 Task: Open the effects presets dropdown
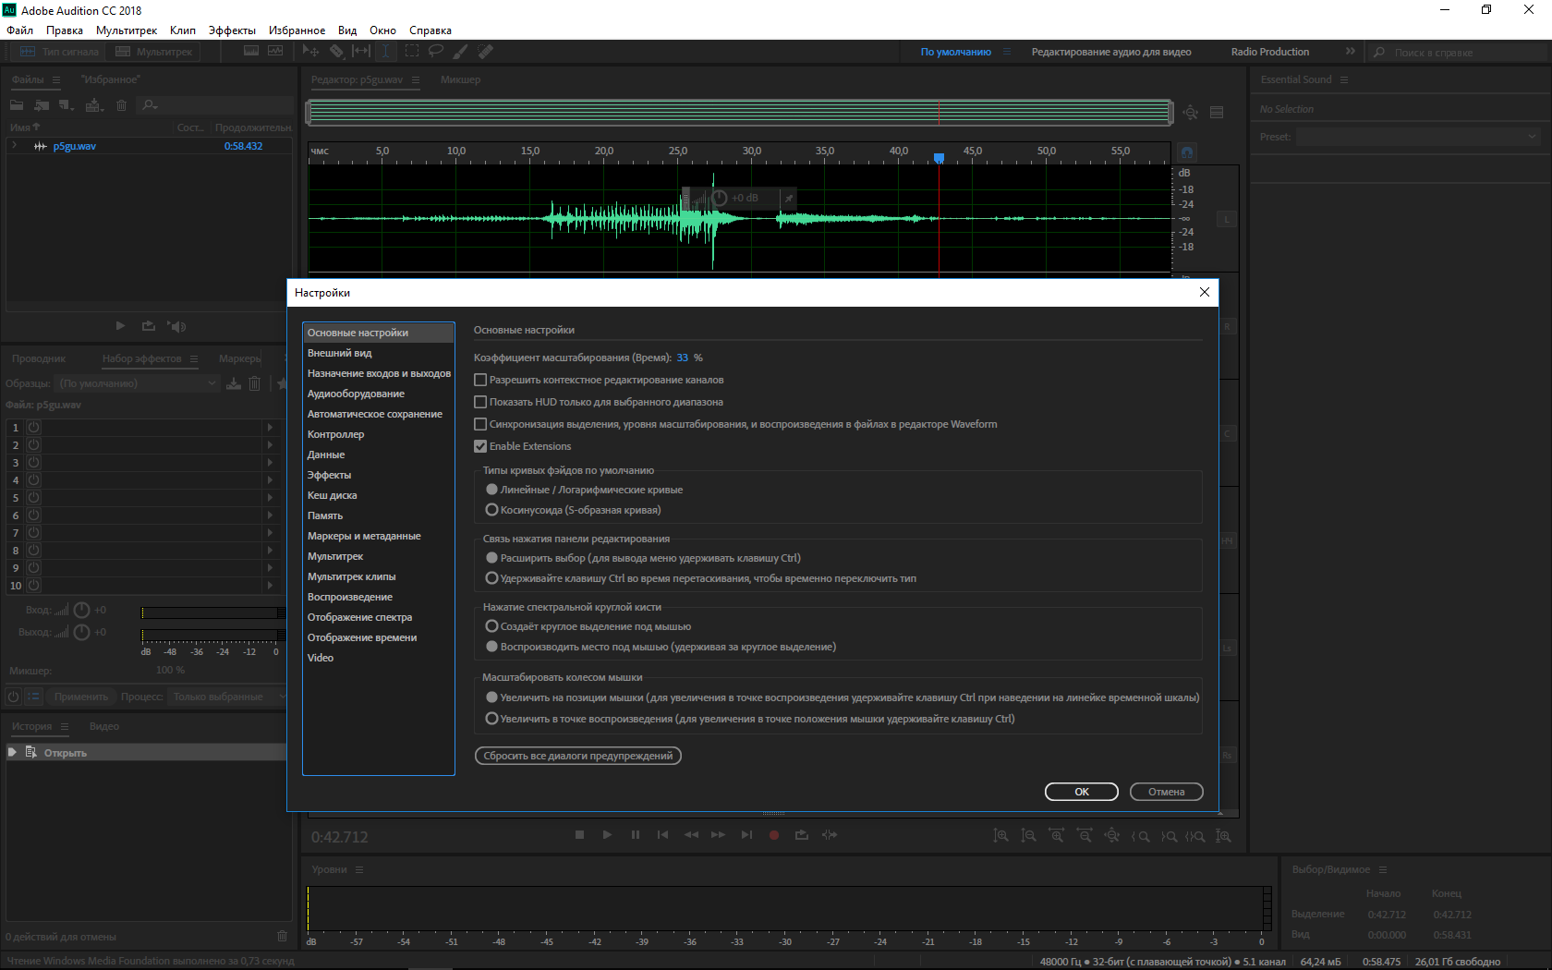tap(139, 383)
